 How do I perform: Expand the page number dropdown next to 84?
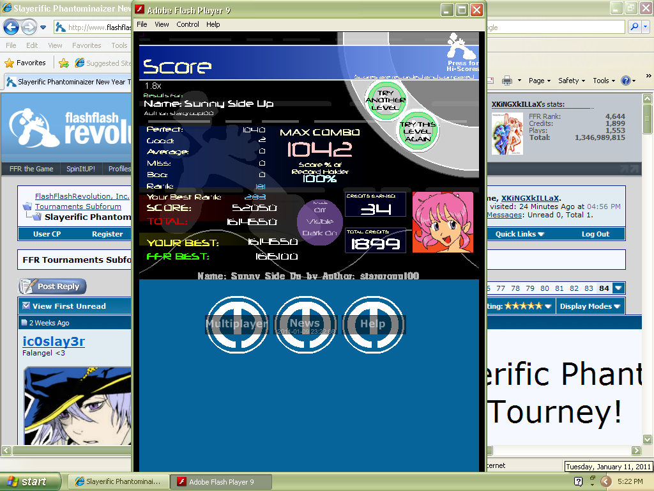click(618, 288)
